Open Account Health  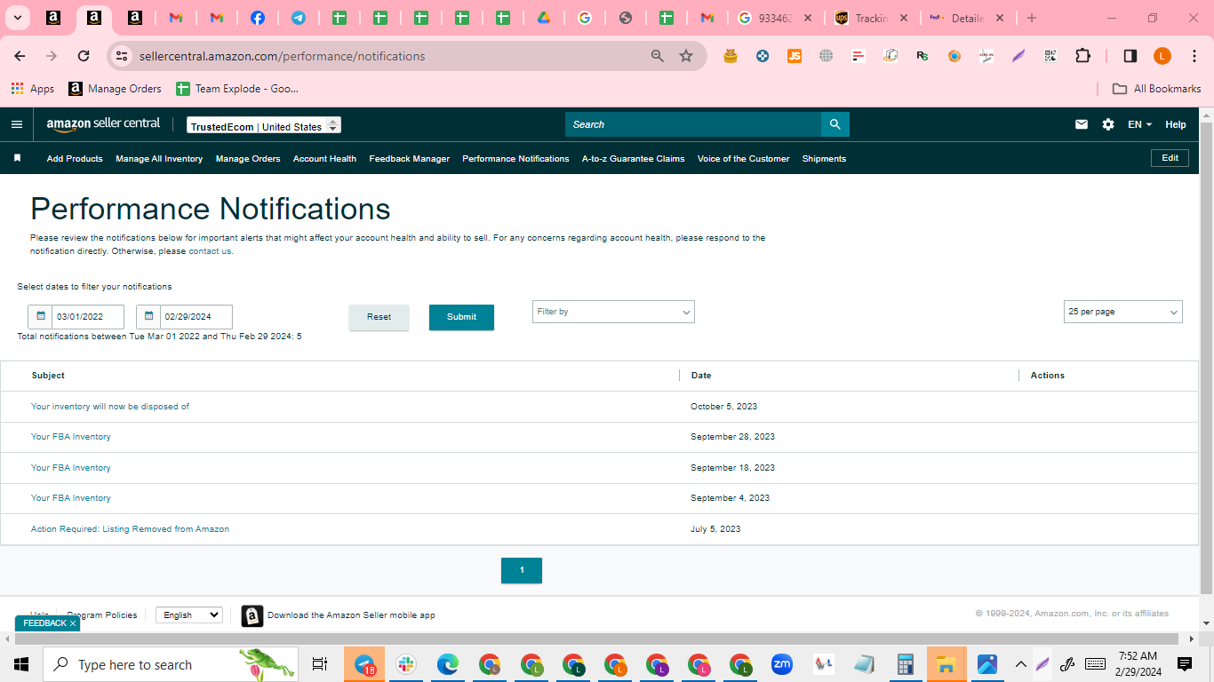(324, 159)
